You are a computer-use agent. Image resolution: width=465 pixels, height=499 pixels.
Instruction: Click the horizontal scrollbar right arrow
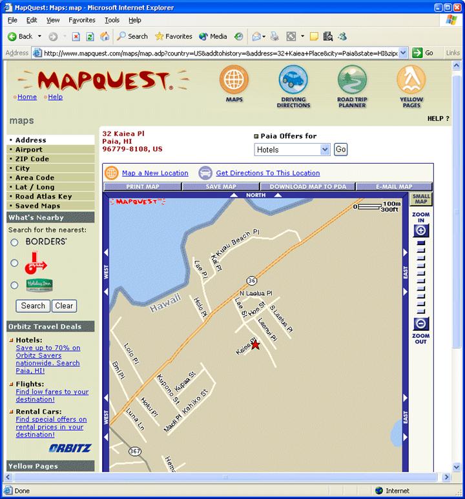tap(446, 477)
